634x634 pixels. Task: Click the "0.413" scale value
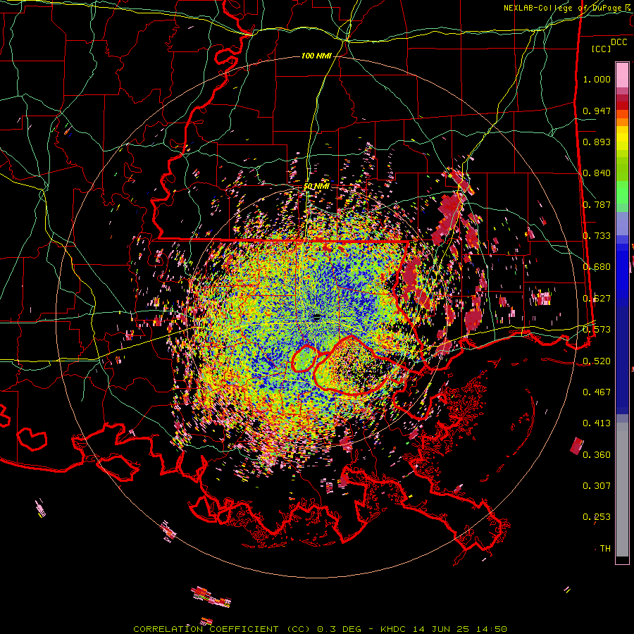[x=597, y=423]
